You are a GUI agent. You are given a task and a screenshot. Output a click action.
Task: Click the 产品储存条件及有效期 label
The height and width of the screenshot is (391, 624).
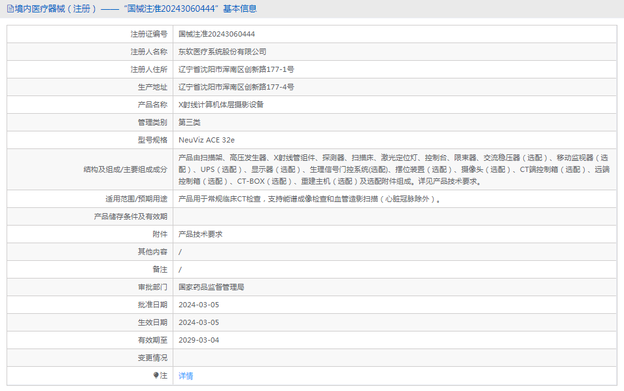[131, 216]
